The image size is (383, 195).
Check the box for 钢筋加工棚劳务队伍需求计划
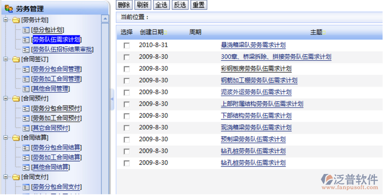[x=126, y=81]
